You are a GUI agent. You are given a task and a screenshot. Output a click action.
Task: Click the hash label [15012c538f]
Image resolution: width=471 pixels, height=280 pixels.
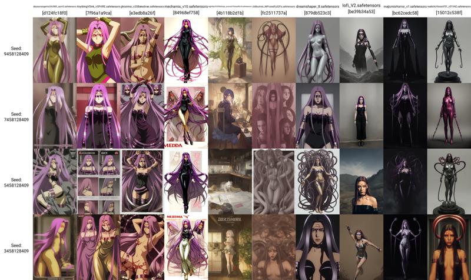pos(449,12)
